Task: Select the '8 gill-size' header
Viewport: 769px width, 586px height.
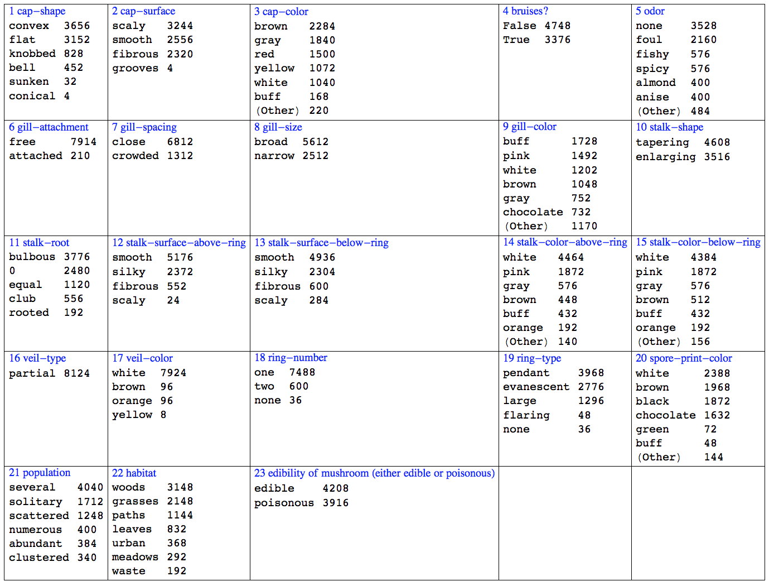Action: pos(278,127)
